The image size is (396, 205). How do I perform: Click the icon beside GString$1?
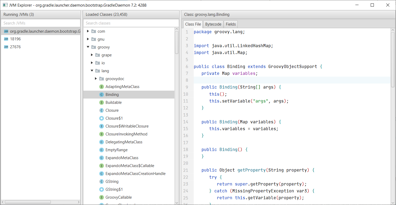click(101, 189)
